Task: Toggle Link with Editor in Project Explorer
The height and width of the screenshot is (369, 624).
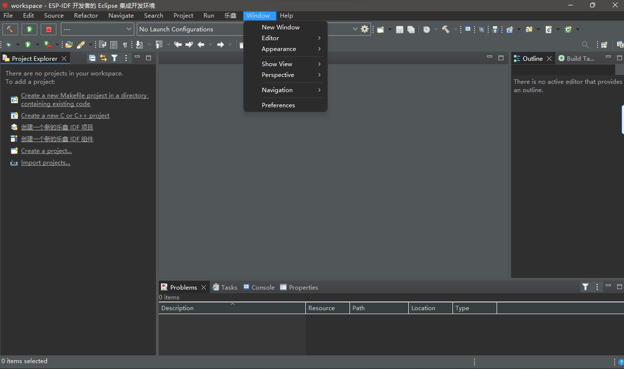Action: pos(103,58)
